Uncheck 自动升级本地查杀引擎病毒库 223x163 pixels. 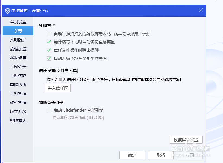[x=49, y=58]
